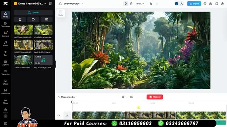The image size is (227, 127).
Task: Open the Text sidebar tab
Action: [6, 53]
